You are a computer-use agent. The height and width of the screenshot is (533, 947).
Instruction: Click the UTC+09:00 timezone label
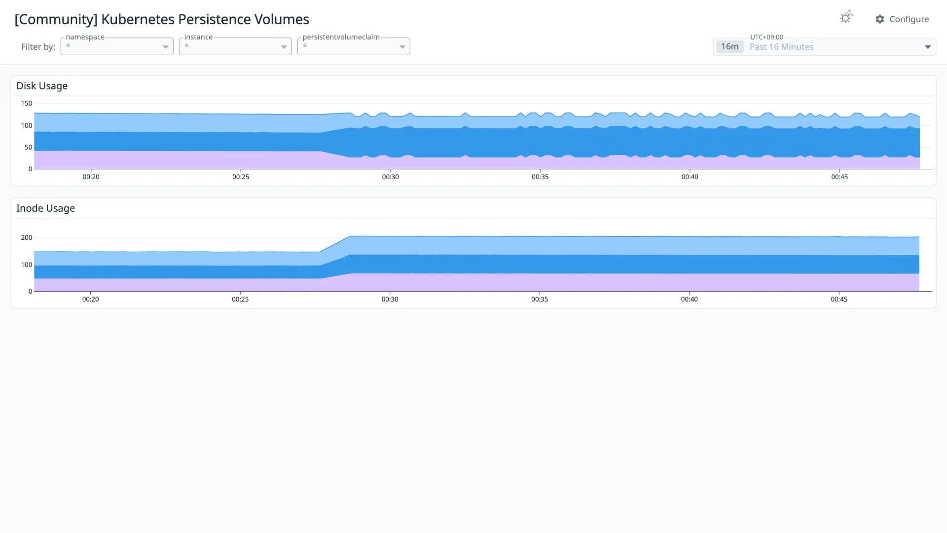tap(766, 37)
